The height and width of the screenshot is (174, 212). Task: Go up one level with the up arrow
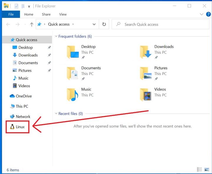pyautogui.click(x=32, y=24)
